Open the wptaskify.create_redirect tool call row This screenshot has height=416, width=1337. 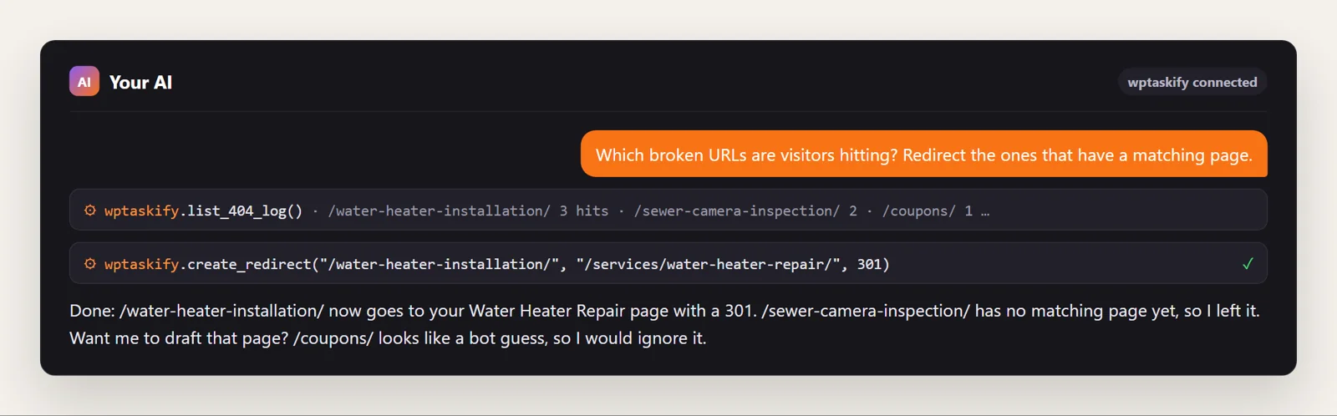[x=668, y=263]
